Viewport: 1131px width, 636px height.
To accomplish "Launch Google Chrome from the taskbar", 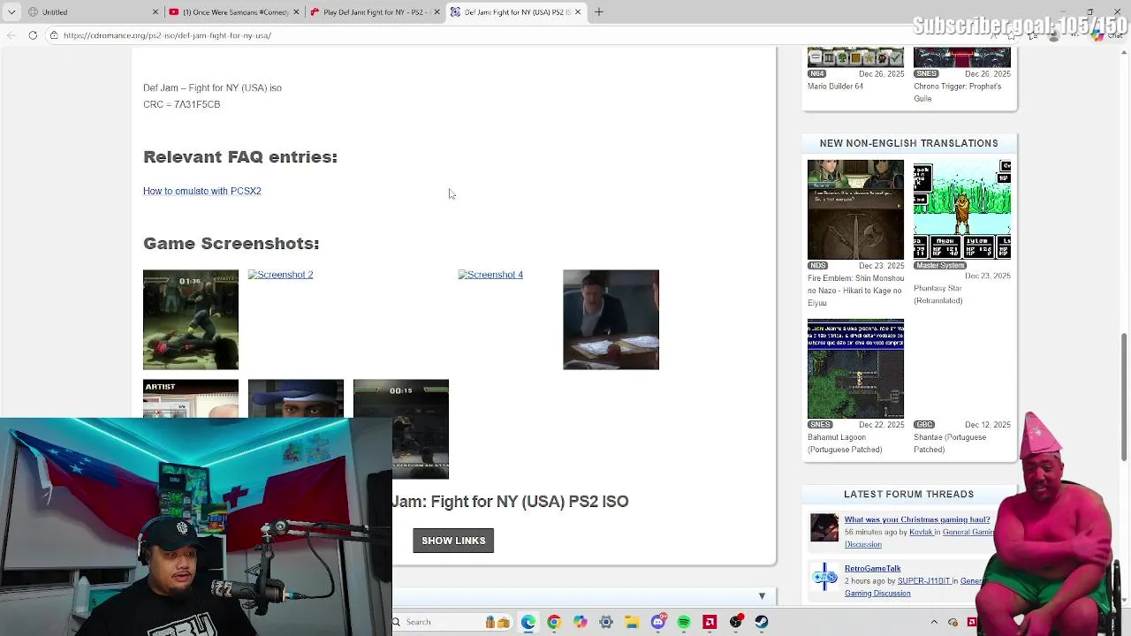I will 554,622.
